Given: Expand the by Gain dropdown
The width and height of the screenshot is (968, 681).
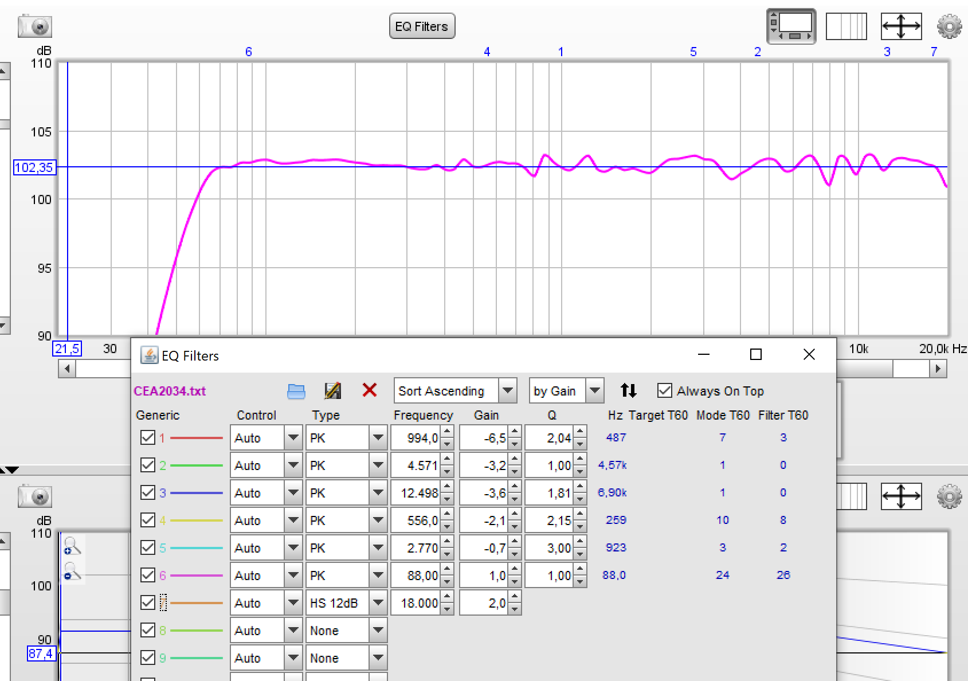Looking at the screenshot, I should tap(566, 391).
